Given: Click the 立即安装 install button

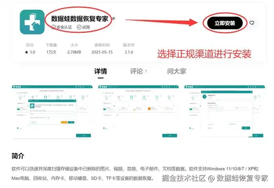Looking at the screenshot, I should click(225, 23).
